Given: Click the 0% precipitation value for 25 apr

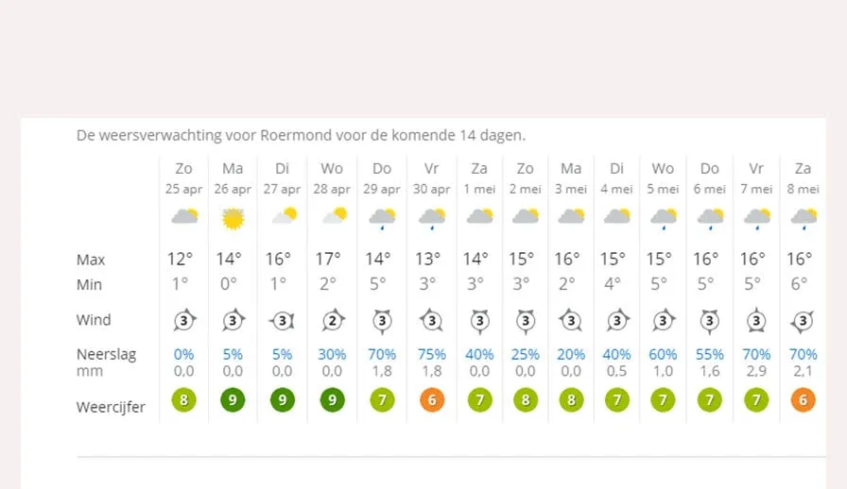Looking at the screenshot, I should tap(183, 355).
